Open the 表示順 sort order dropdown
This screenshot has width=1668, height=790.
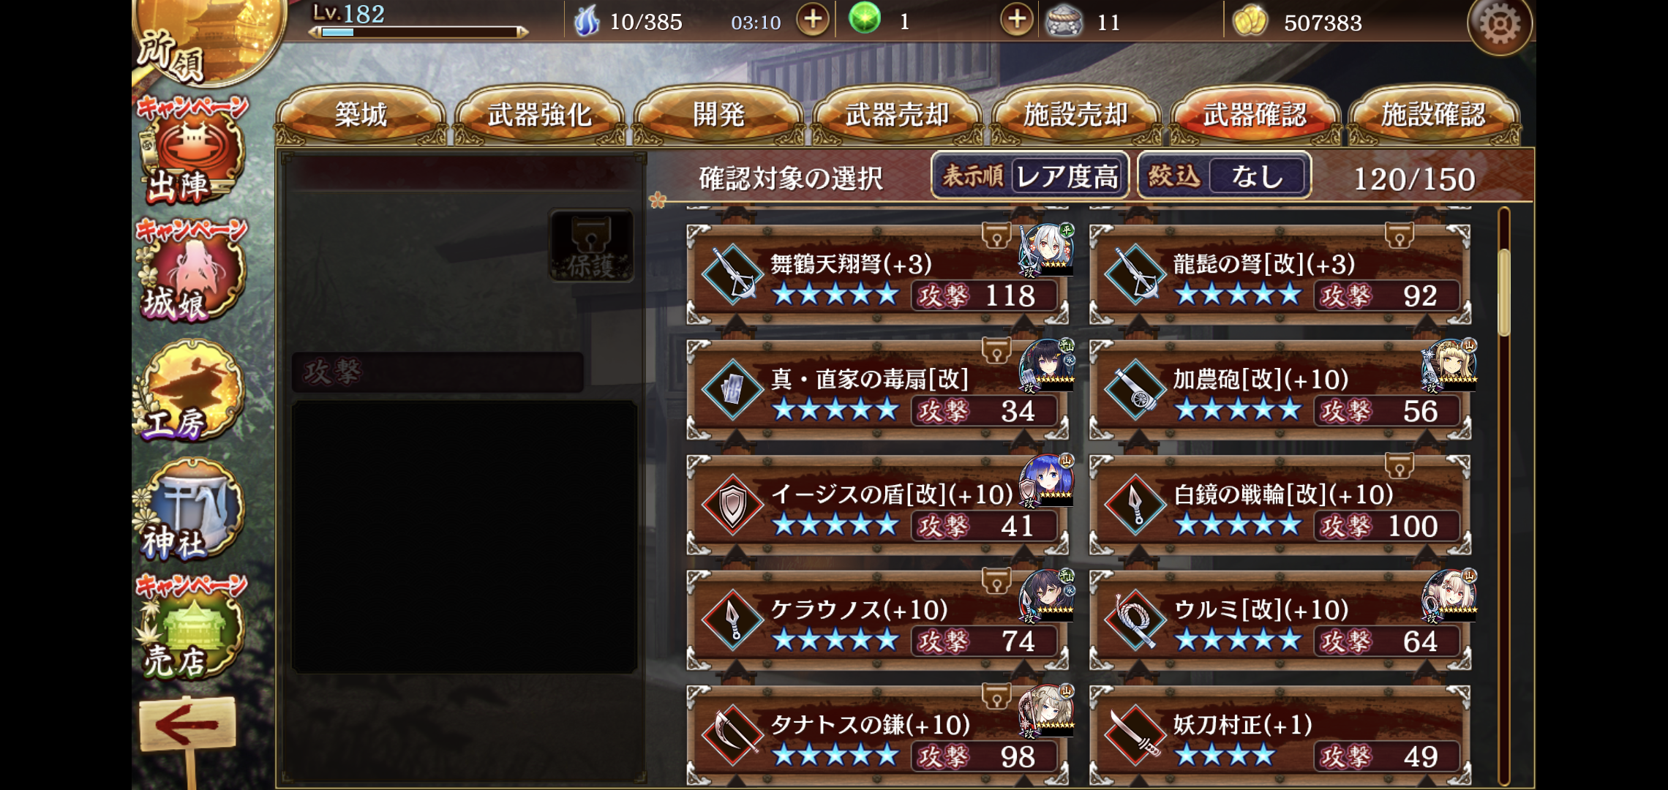pyautogui.click(x=1030, y=176)
